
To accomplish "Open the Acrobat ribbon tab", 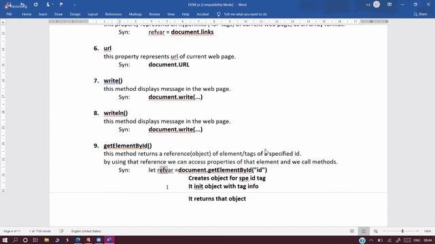I will pos(203,14).
